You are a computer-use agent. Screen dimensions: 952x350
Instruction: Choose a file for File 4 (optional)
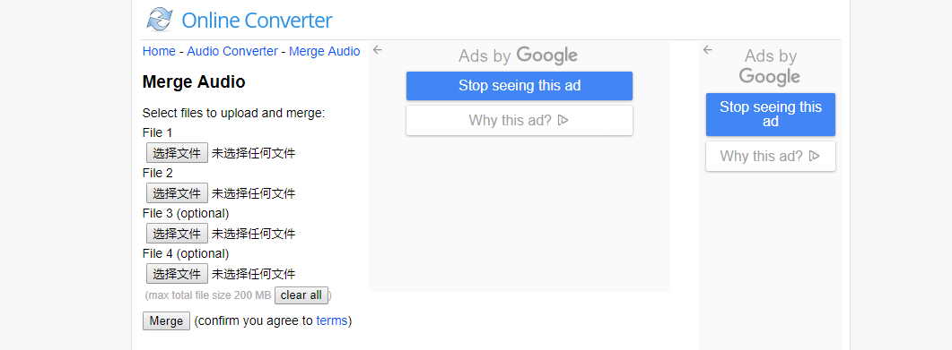177,273
